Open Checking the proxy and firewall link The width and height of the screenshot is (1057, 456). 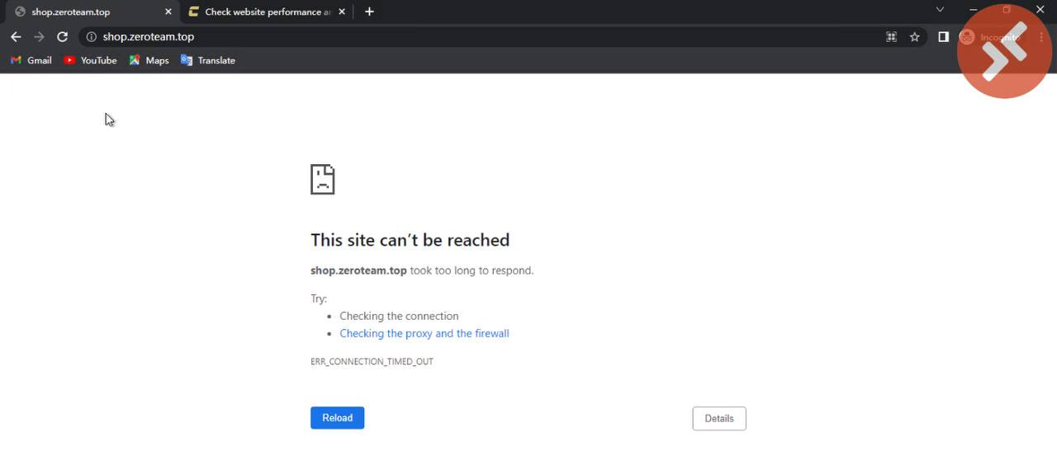424,333
